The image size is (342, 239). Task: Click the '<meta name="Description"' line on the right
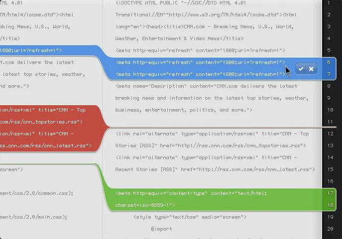[206, 86]
